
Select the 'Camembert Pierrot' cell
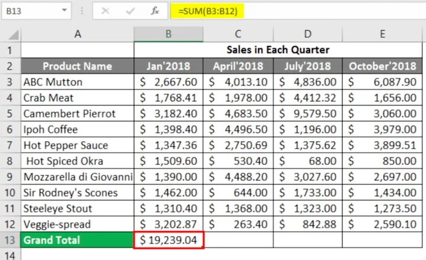click(x=78, y=113)
